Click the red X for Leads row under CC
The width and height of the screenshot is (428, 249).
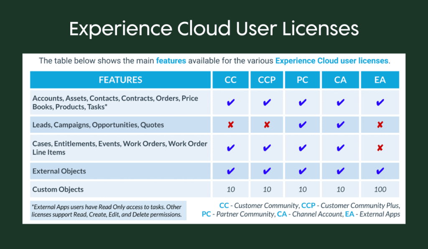[231, 125]
